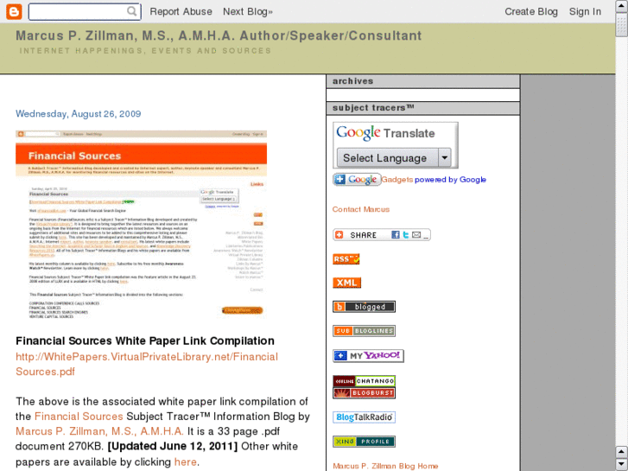Click the blogged badge
Viewport: 628px width, 471px height.
364,307
